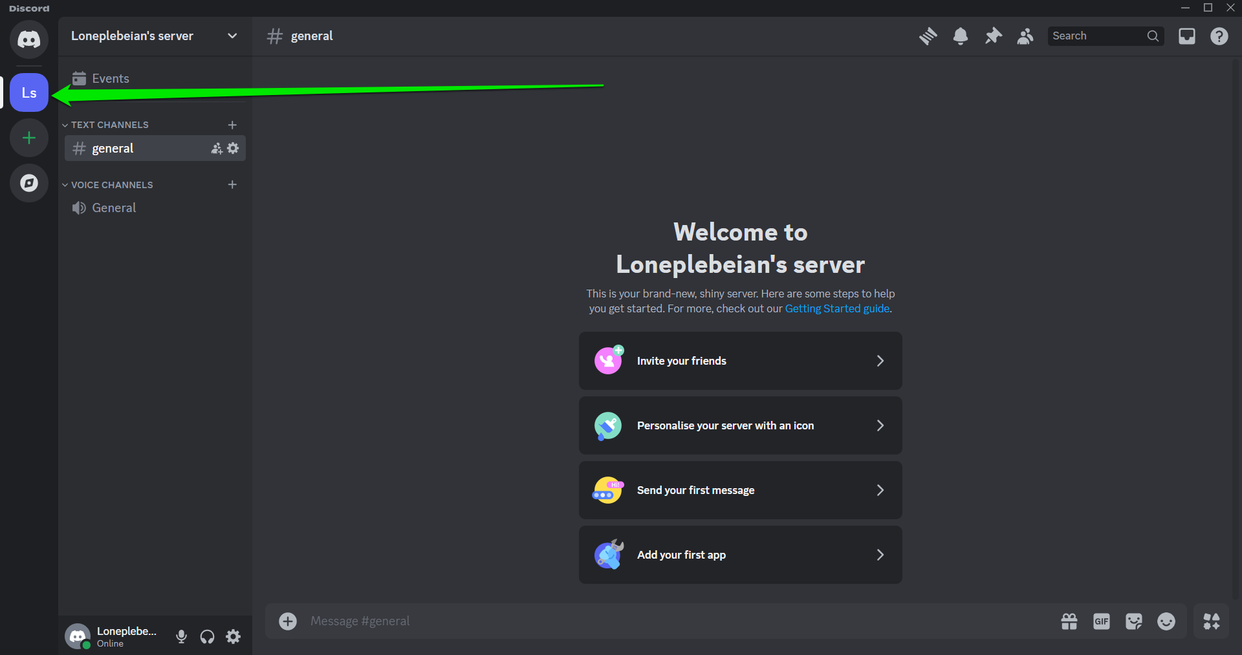Click the Welcome to Loneplebeian's server heading
Image resolution: width=1242 pixels, height=655 pixels.
coord(741,248)
